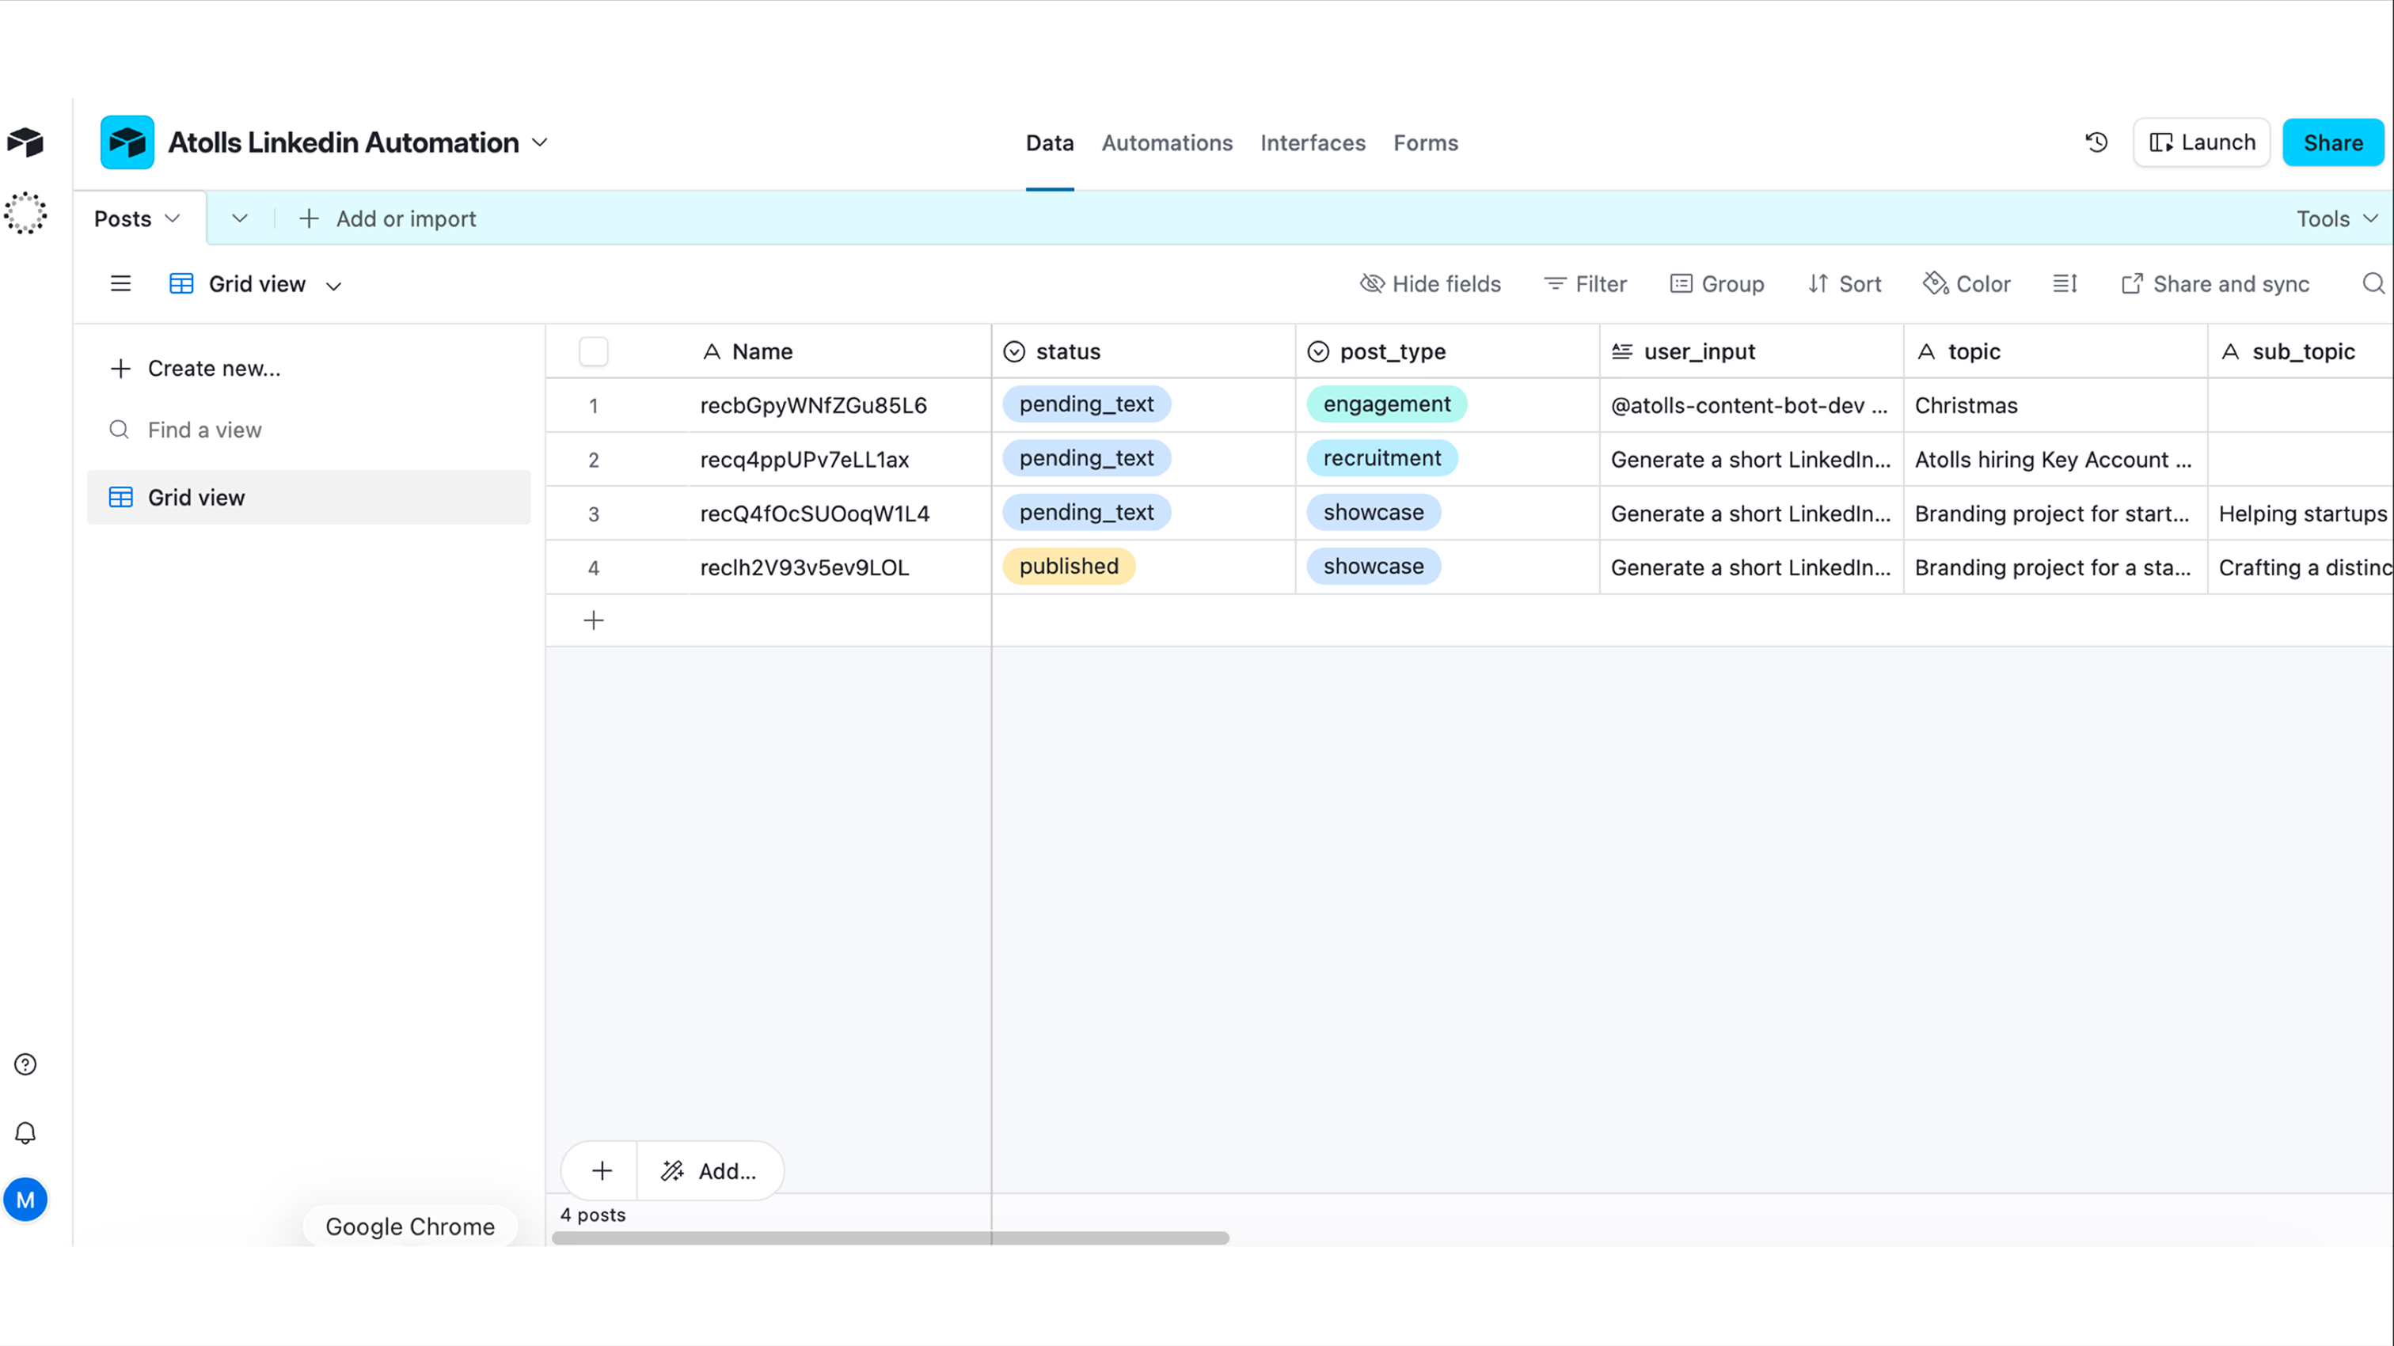Click the Grid view table icon in sidebar
This screenshot has width=2394, height=1346.
coord(121,497)
